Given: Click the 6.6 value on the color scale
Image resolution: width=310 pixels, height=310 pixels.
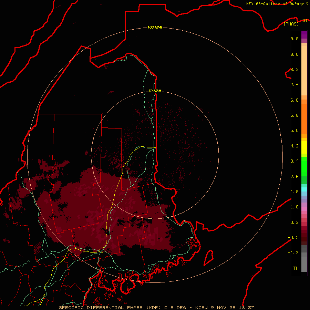Looking at the screenshot, I should (294, 100).
